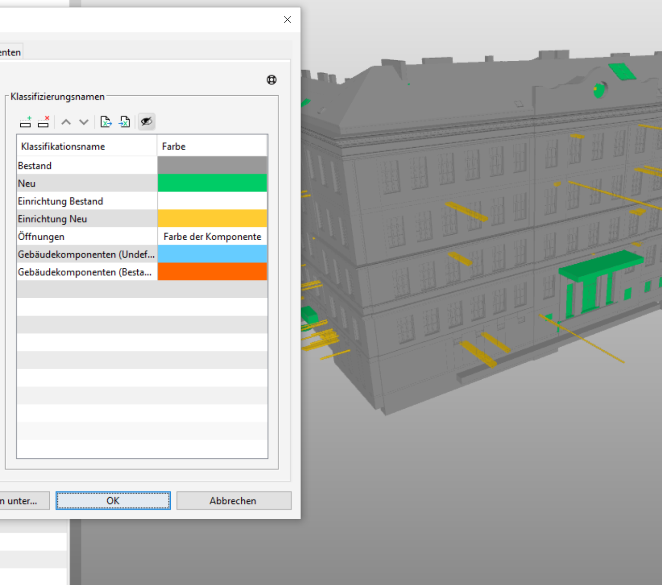Delete the selected classification row
The width and height of the screenshot is (662, 585).
coord(44,122)
